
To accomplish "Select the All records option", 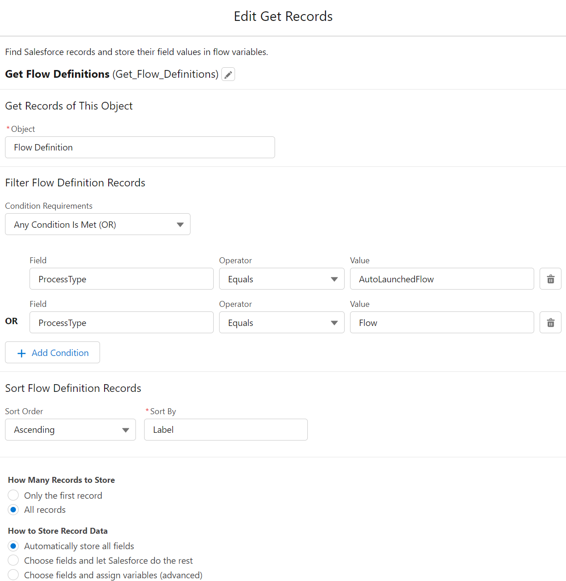I will pos(13,510).
